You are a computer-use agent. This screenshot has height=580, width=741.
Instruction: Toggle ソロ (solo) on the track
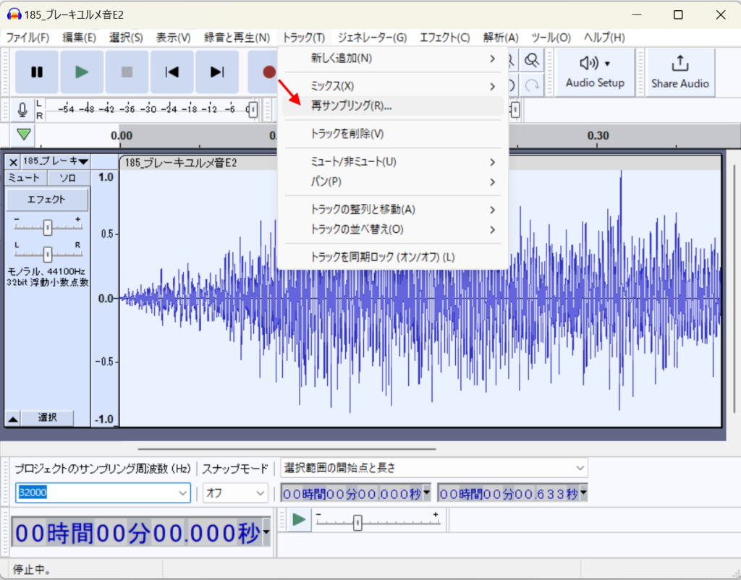68,178
